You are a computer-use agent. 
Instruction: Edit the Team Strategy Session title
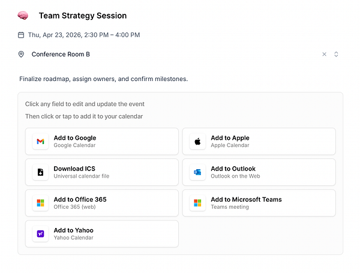(83, 16)
